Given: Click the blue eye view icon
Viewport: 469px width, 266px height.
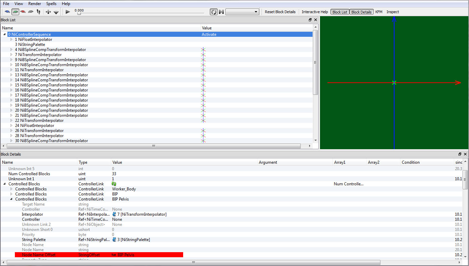Looking at the screenshot, I should pyautogui.click(x=7, y=12).
